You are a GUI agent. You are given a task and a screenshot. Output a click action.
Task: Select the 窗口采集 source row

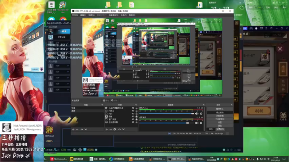coord(121,120)
